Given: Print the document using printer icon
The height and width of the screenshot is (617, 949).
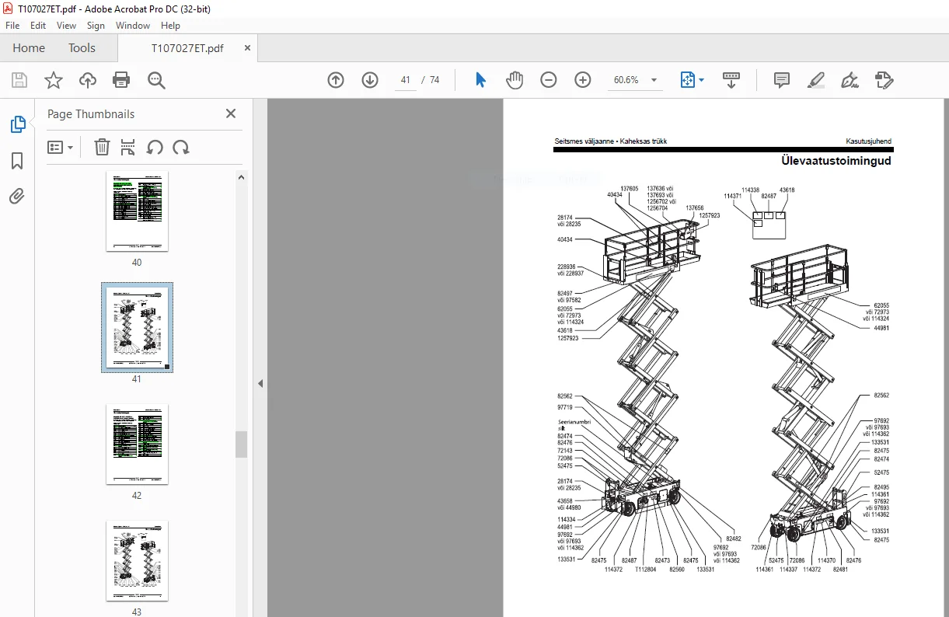Looking at the screenshot, I should tap(121, 80).
